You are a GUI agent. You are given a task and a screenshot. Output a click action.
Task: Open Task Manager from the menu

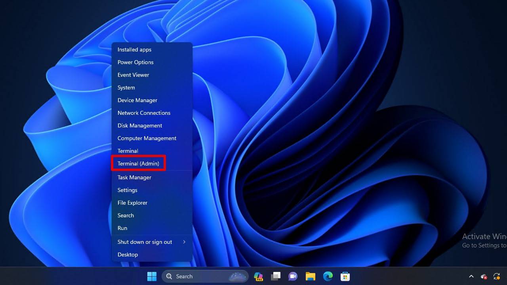[x=134, y=177]
